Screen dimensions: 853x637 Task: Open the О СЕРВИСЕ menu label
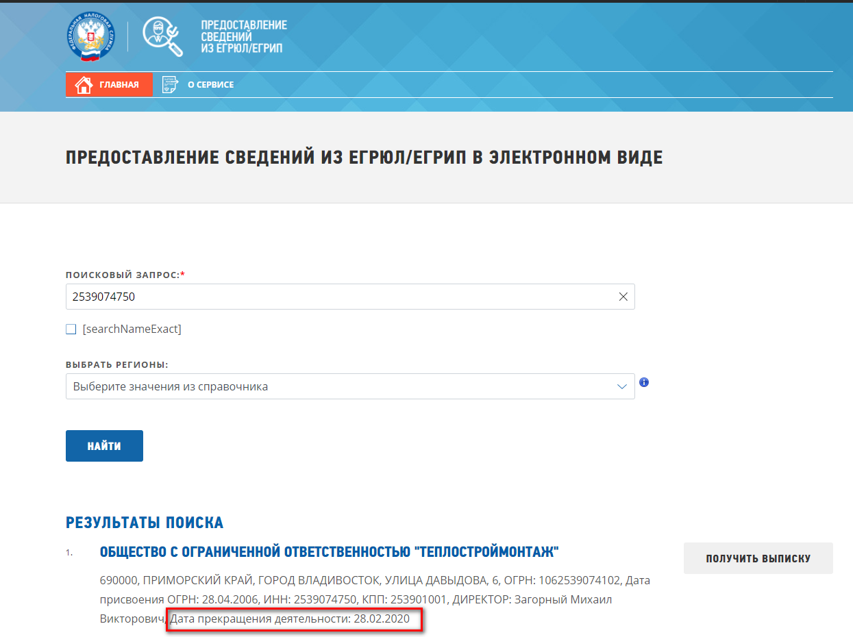click(x=210, y=85)
